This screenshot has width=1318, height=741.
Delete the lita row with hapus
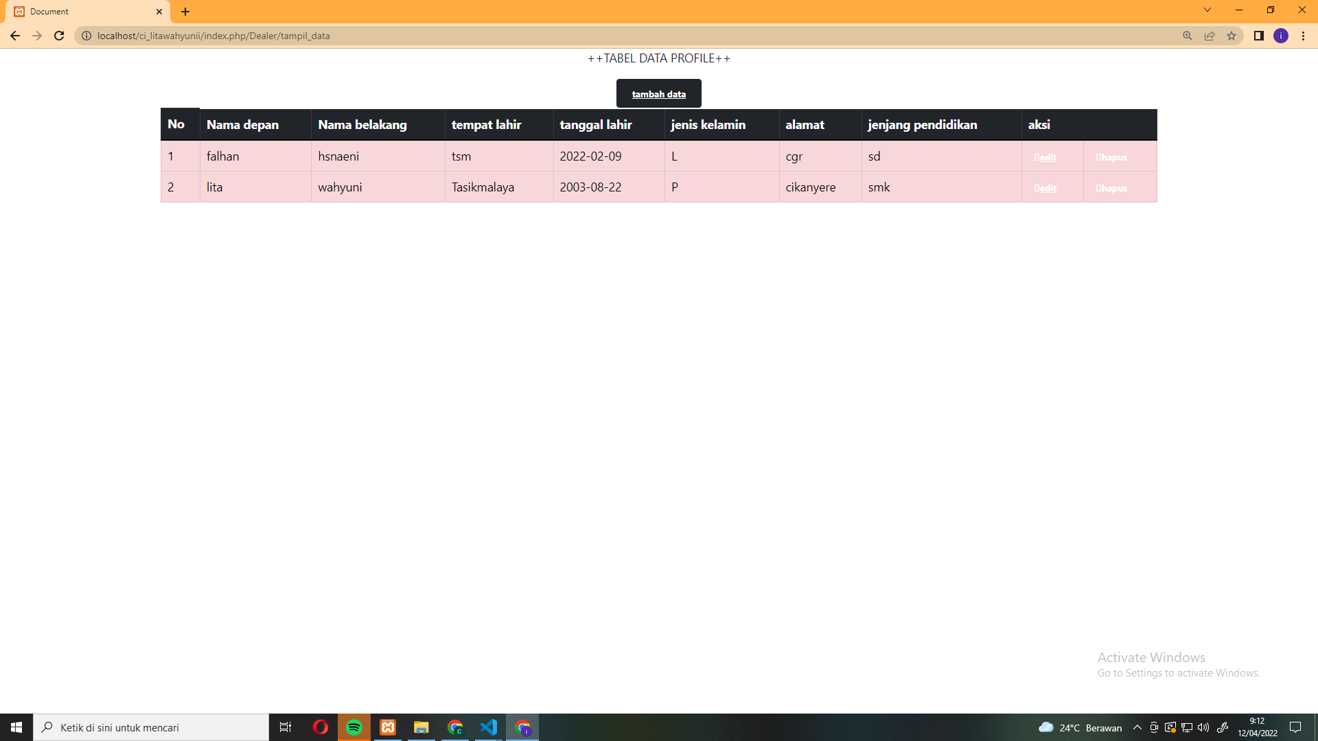click(x=1111, y=188)
